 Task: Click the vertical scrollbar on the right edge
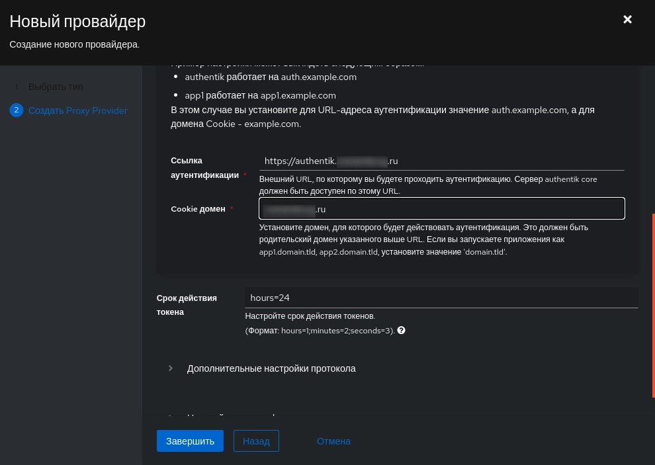click(x=653, y=305)
